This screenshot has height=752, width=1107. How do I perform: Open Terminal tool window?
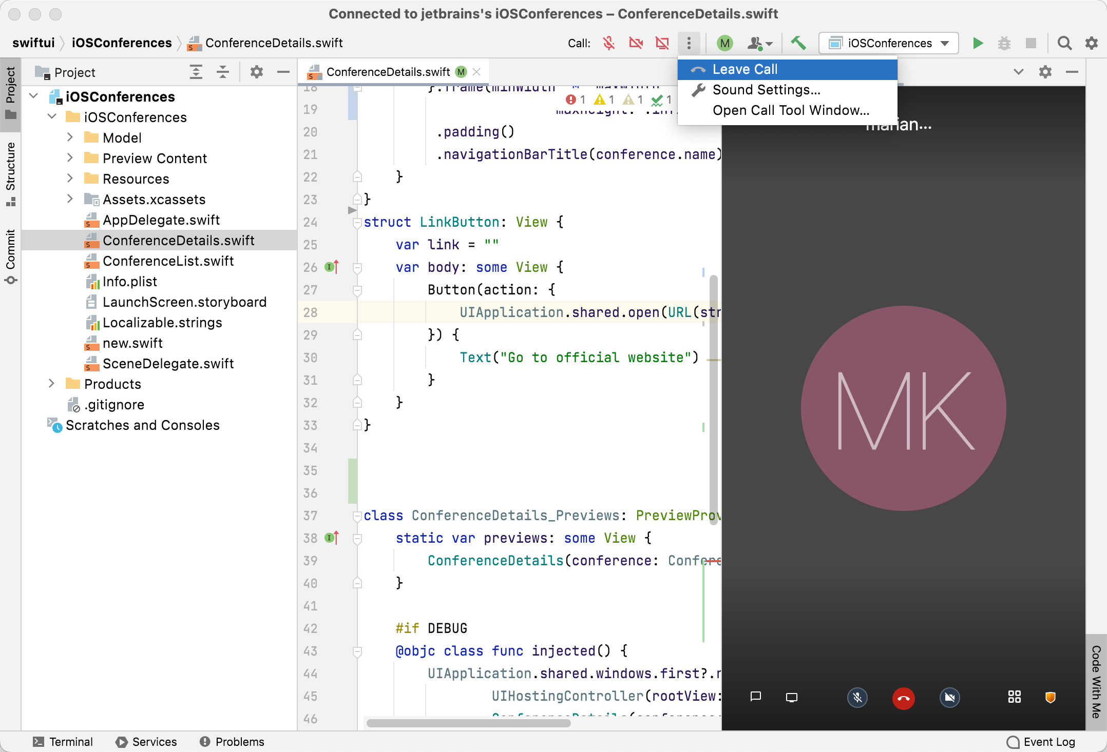coord(63,742)
